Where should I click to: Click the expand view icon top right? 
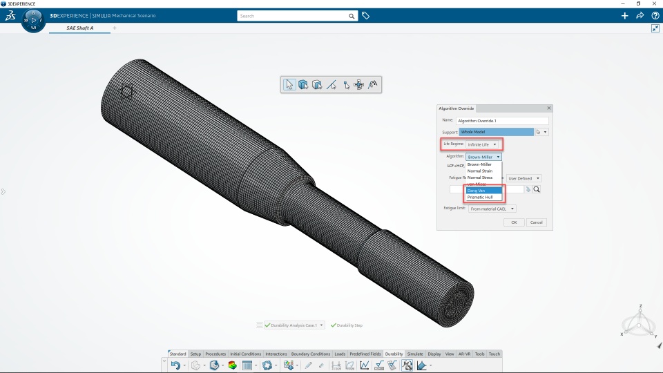click(655, 28)
